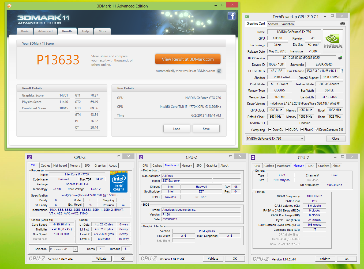Open the Help tab in 3DMark
364x269 pixels.
pyautogui.click(x=85, y=31)
